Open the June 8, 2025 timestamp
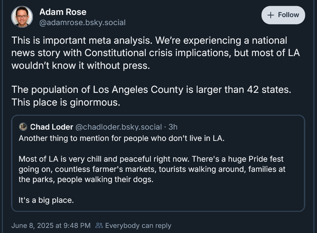Screen dimensions: 317x233 (51, 226)
